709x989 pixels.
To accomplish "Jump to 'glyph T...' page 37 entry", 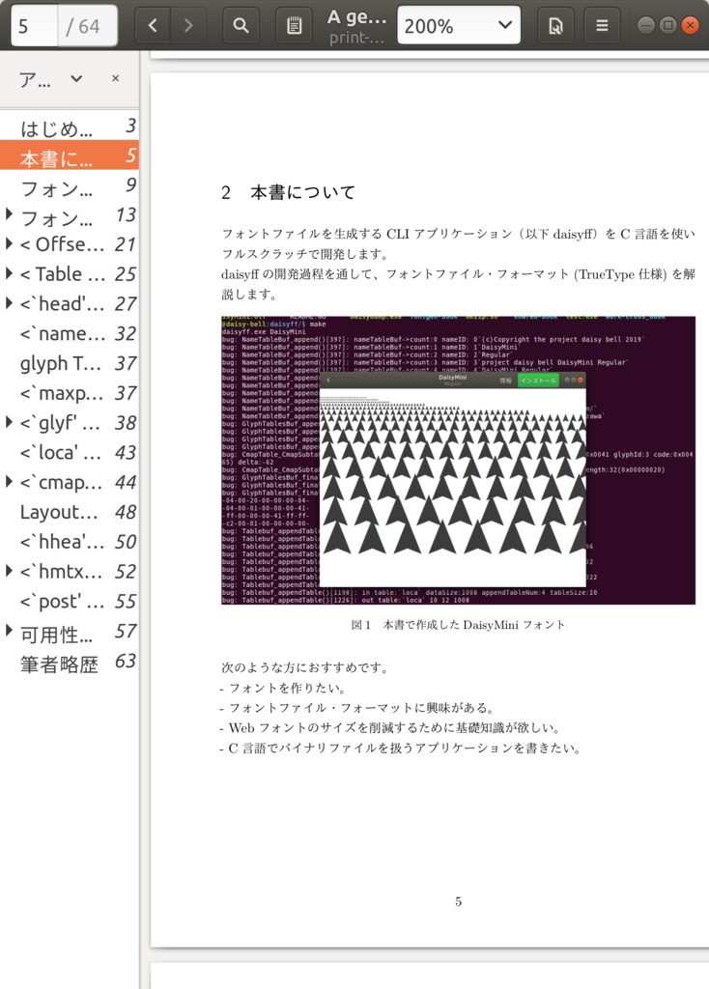I will [x=70, y=363].
